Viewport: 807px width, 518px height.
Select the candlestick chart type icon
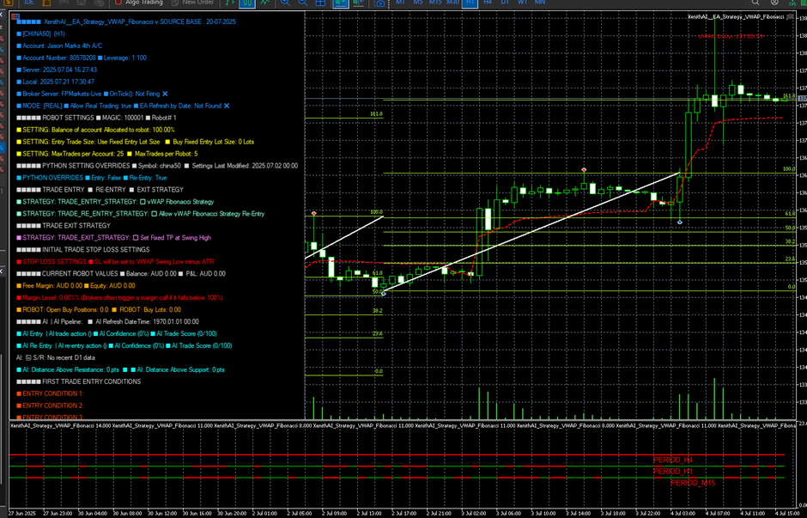click(x=247, y=3)
